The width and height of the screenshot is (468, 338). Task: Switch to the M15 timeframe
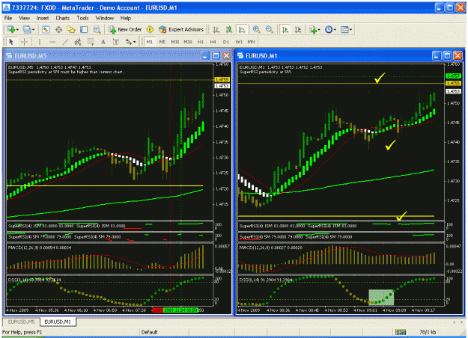tap(175, 42)
